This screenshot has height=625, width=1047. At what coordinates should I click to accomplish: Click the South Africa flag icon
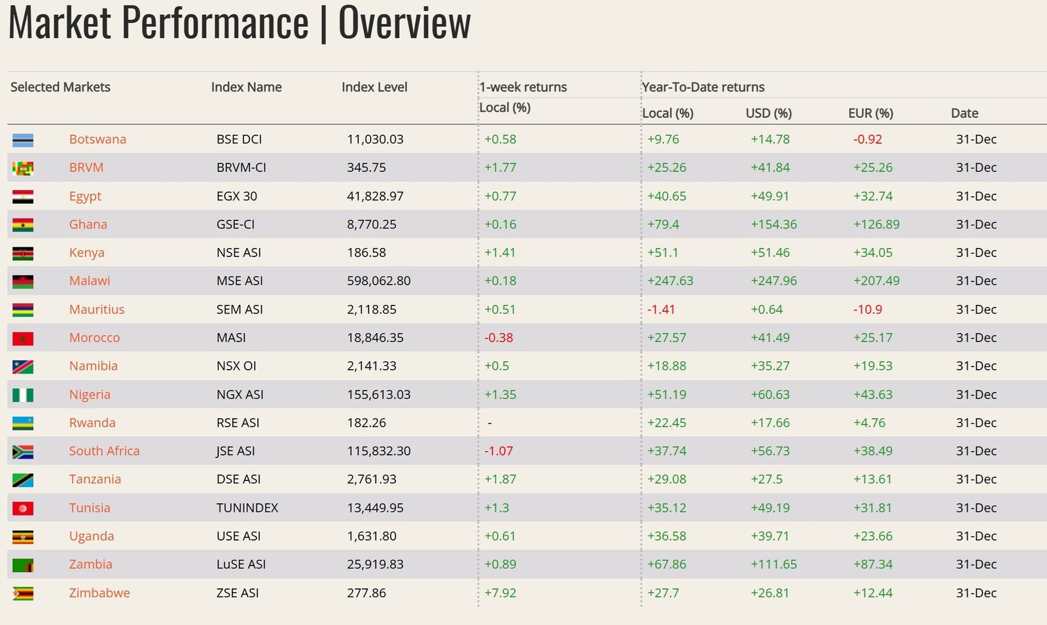pyautogui.click(x=23, y=452)
